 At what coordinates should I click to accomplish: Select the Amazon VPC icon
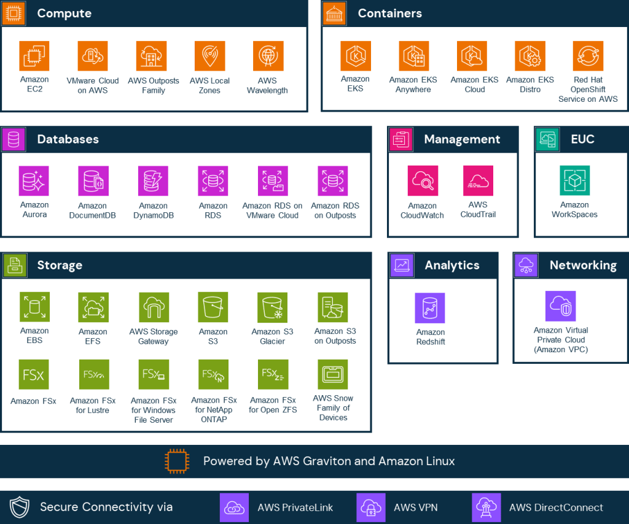tap(561, 306)
